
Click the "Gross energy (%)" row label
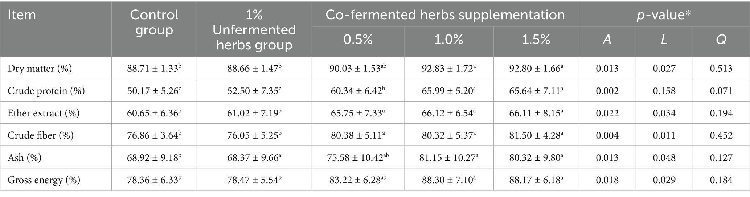pos(44,180)
